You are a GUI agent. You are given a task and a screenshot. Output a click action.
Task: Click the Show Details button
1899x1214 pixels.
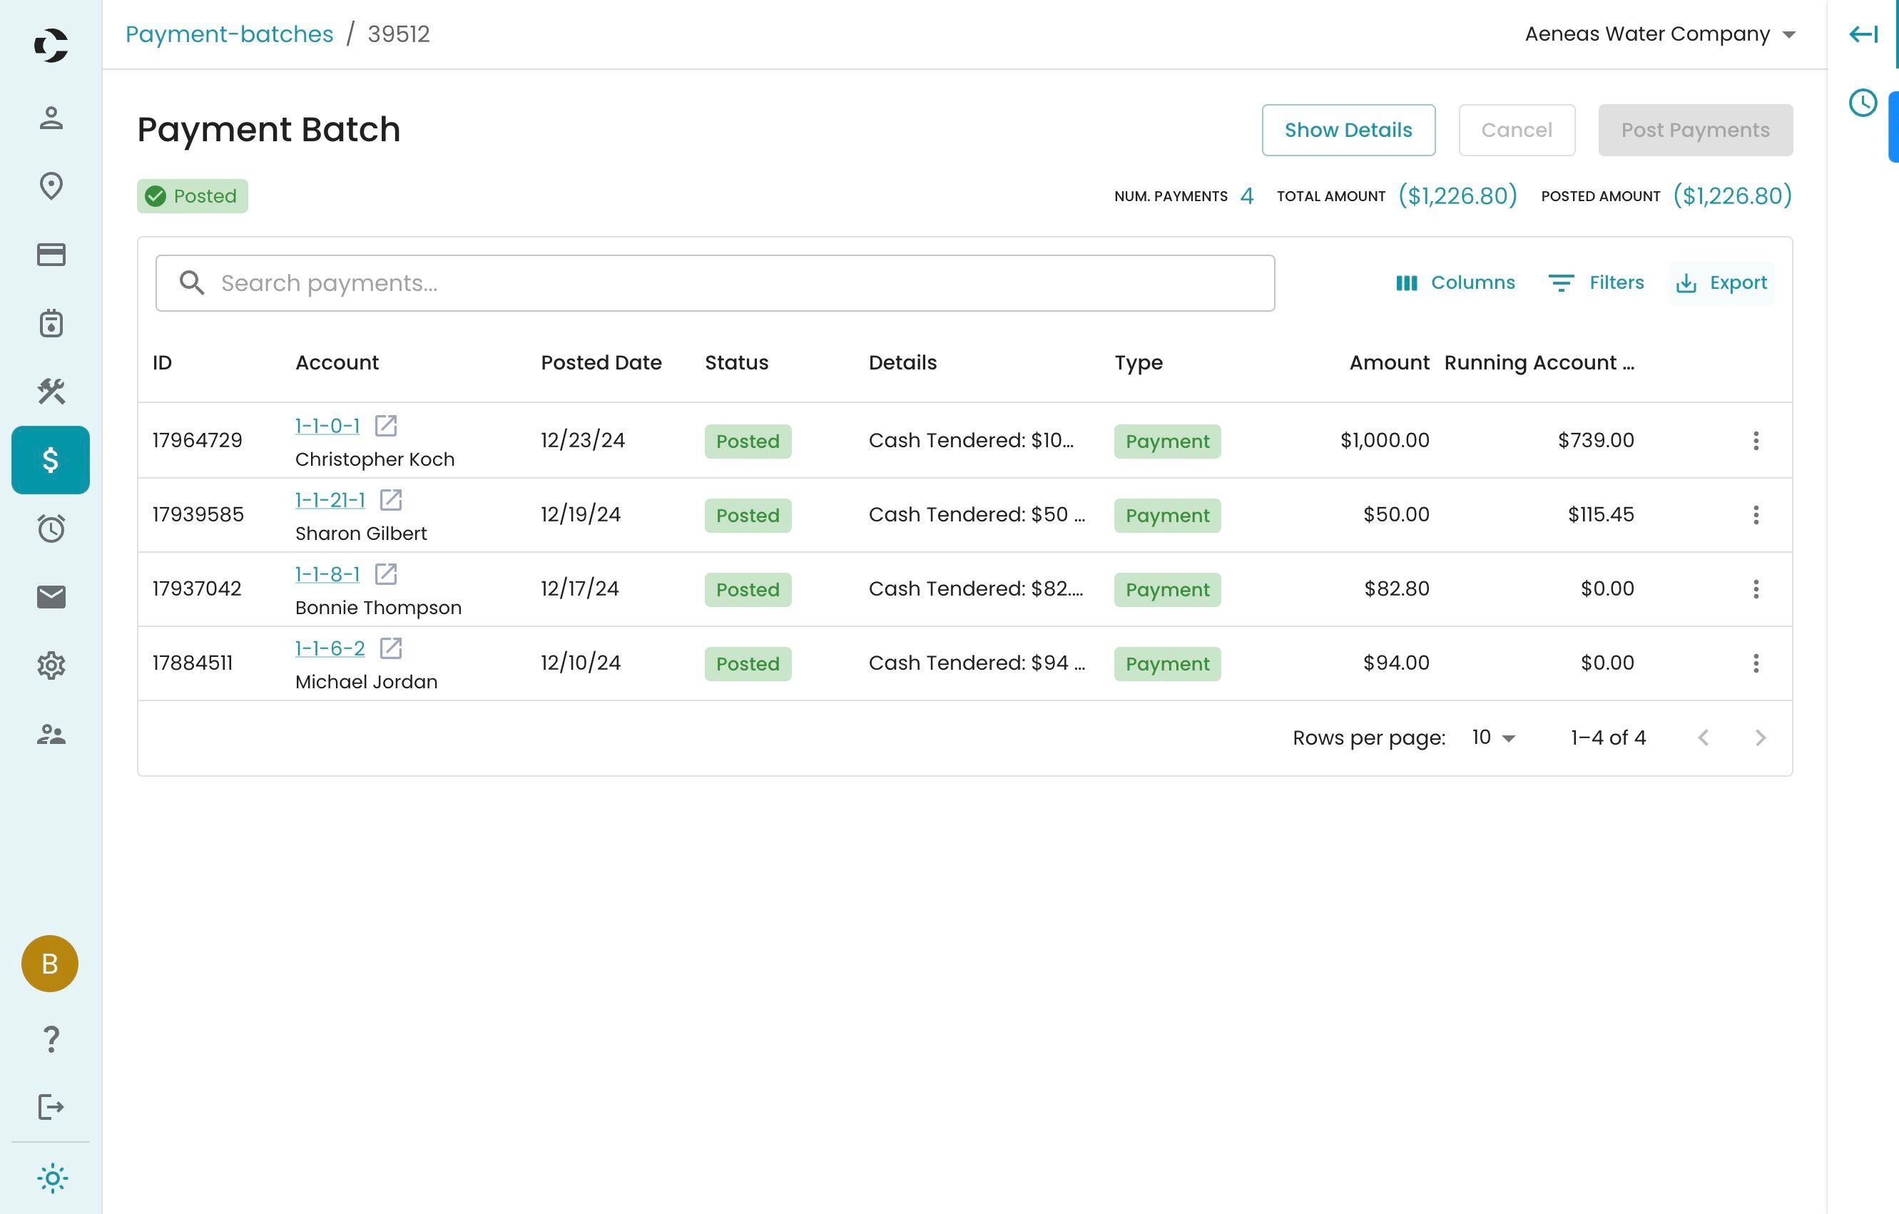pyautogui.click(x=1348, y=129)
